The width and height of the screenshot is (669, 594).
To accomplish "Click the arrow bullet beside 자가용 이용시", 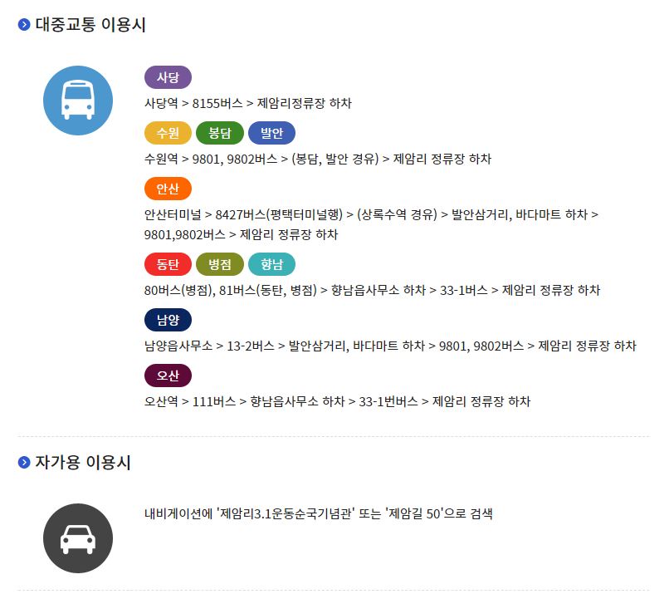I will pyautogui.click(x=24, y=462).
